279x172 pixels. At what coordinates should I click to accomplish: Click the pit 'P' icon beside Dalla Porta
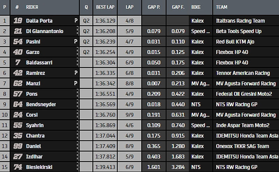[x=76, y=21]
